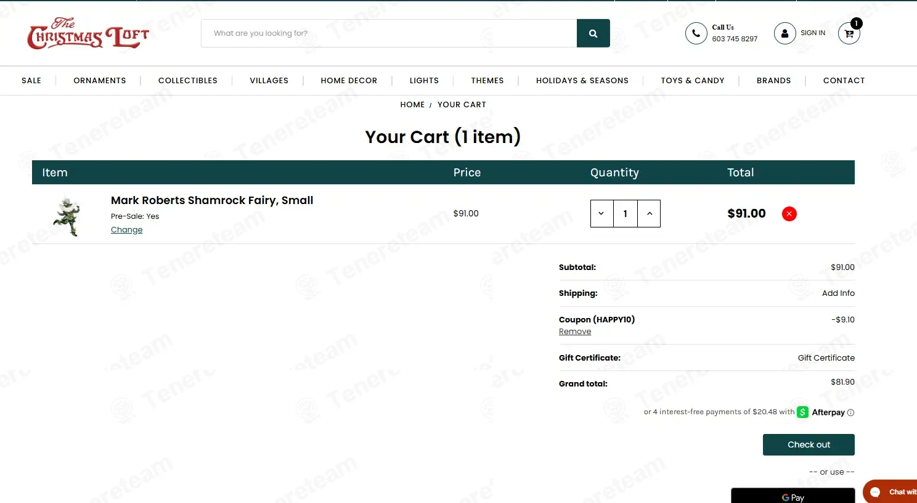Focus the product search box

pos(389,33)
